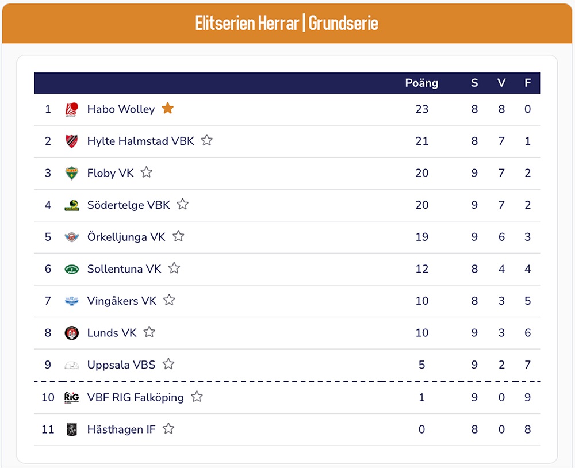The image size is (575, 468).
Task: Click the Hylte Halmstad VBK team logo
Action: [x=71, y=141]
